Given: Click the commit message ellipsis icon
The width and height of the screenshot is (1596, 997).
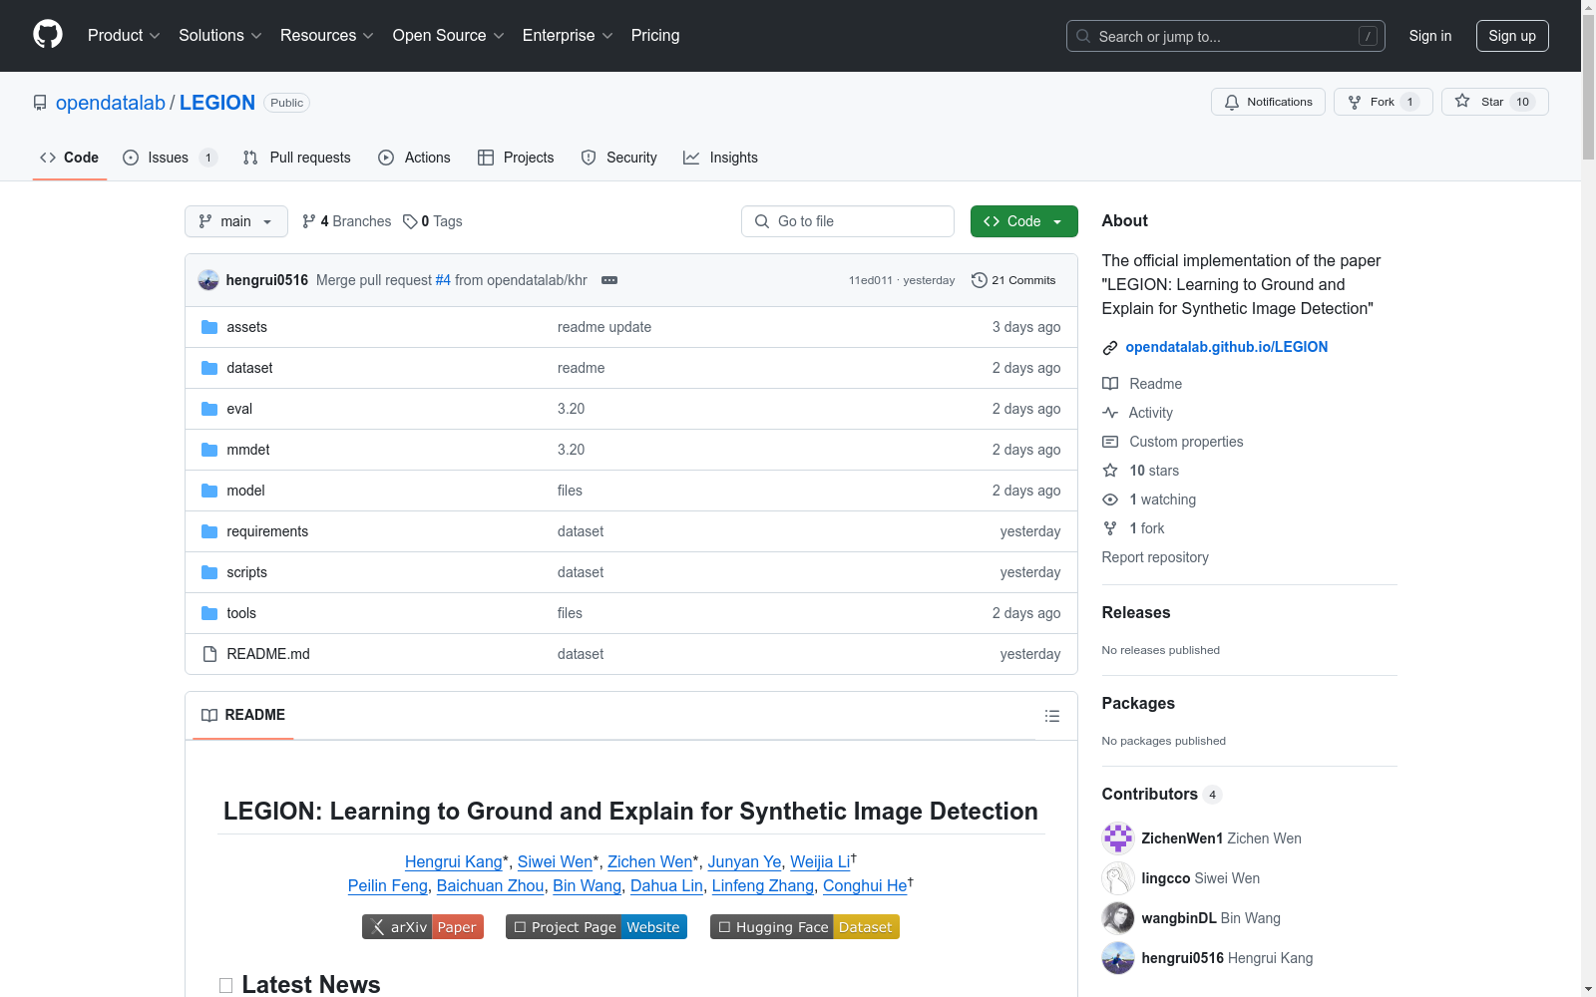Looking at the screenshot, I should point(609,280).
